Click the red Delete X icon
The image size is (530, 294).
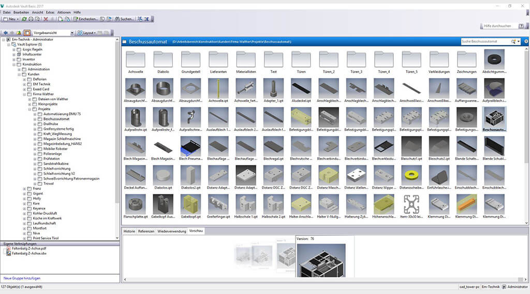46,19
